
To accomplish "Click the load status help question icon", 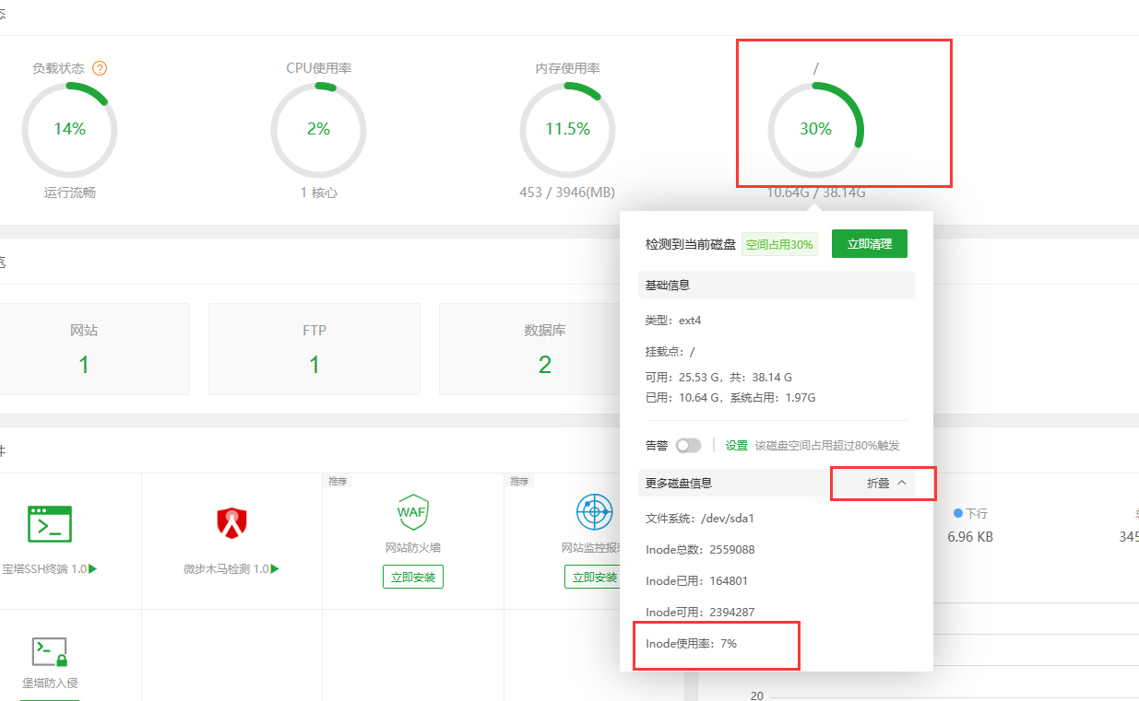I will coord(100,68).
